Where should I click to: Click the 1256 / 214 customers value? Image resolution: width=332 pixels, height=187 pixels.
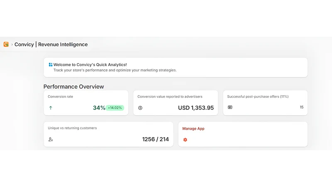point(155,139)
